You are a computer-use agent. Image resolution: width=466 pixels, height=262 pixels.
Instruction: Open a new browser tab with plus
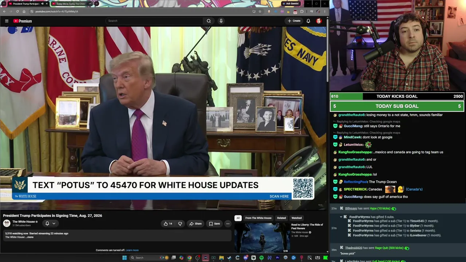tap(96, 4)
